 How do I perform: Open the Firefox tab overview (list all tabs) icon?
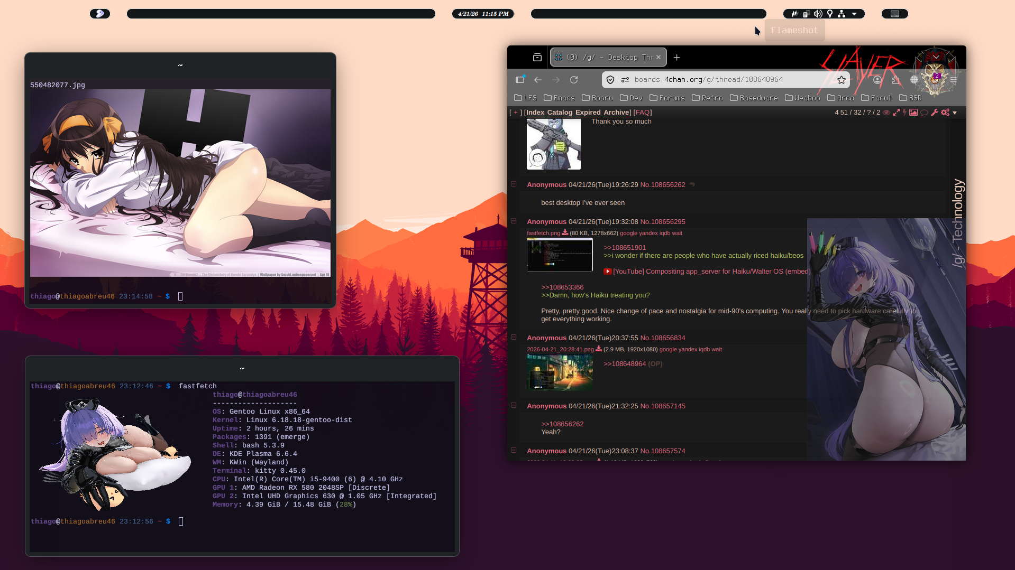537,57
